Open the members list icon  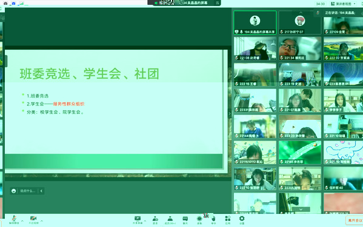(x=170, y=220)
